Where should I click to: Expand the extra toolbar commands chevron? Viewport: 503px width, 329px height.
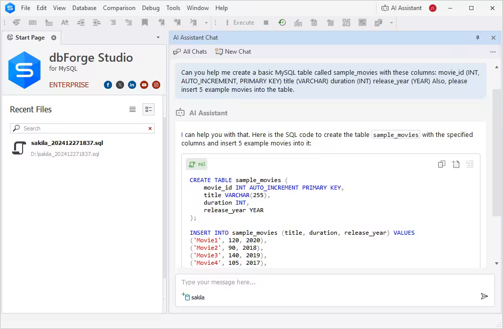[391, 23]
